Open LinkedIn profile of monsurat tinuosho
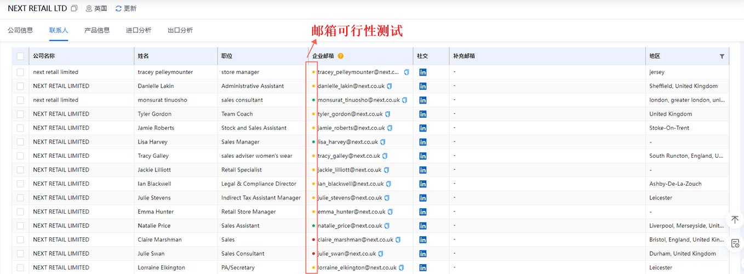 pos(423,100)
